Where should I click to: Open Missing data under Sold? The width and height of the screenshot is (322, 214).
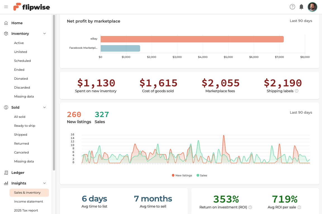24,161
